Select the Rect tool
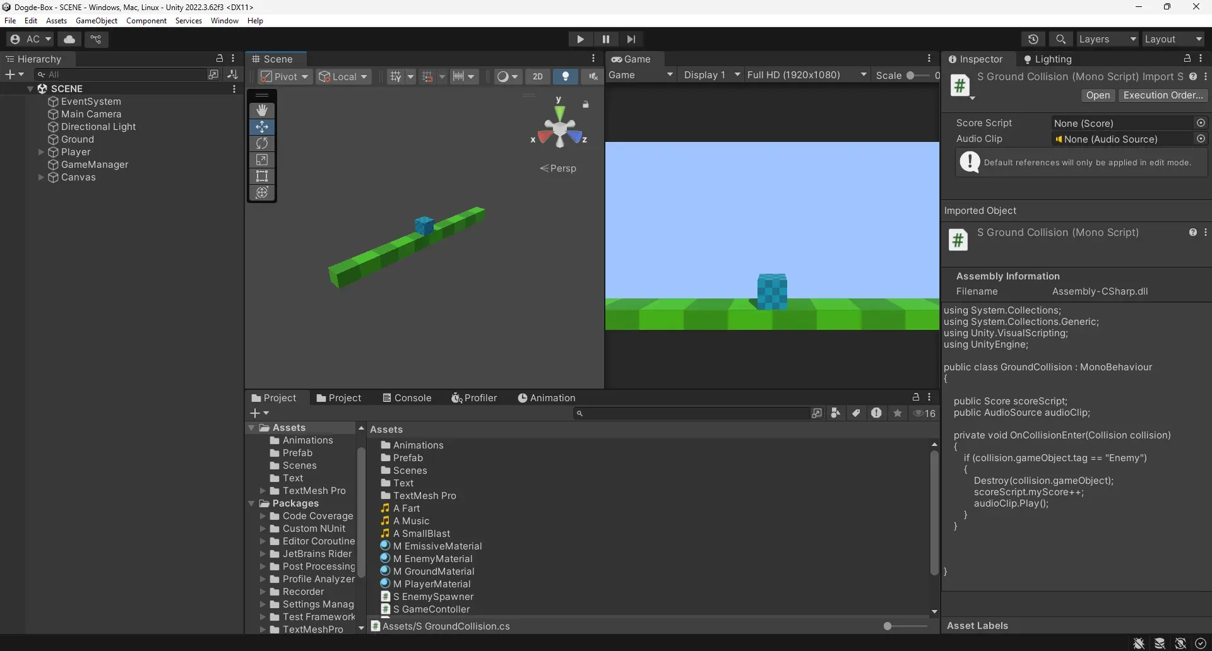 262,176
